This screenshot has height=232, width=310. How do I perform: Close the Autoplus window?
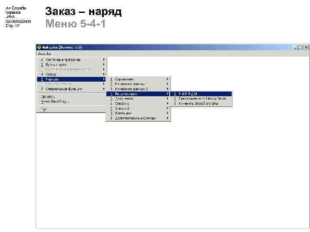coord(306,47)
